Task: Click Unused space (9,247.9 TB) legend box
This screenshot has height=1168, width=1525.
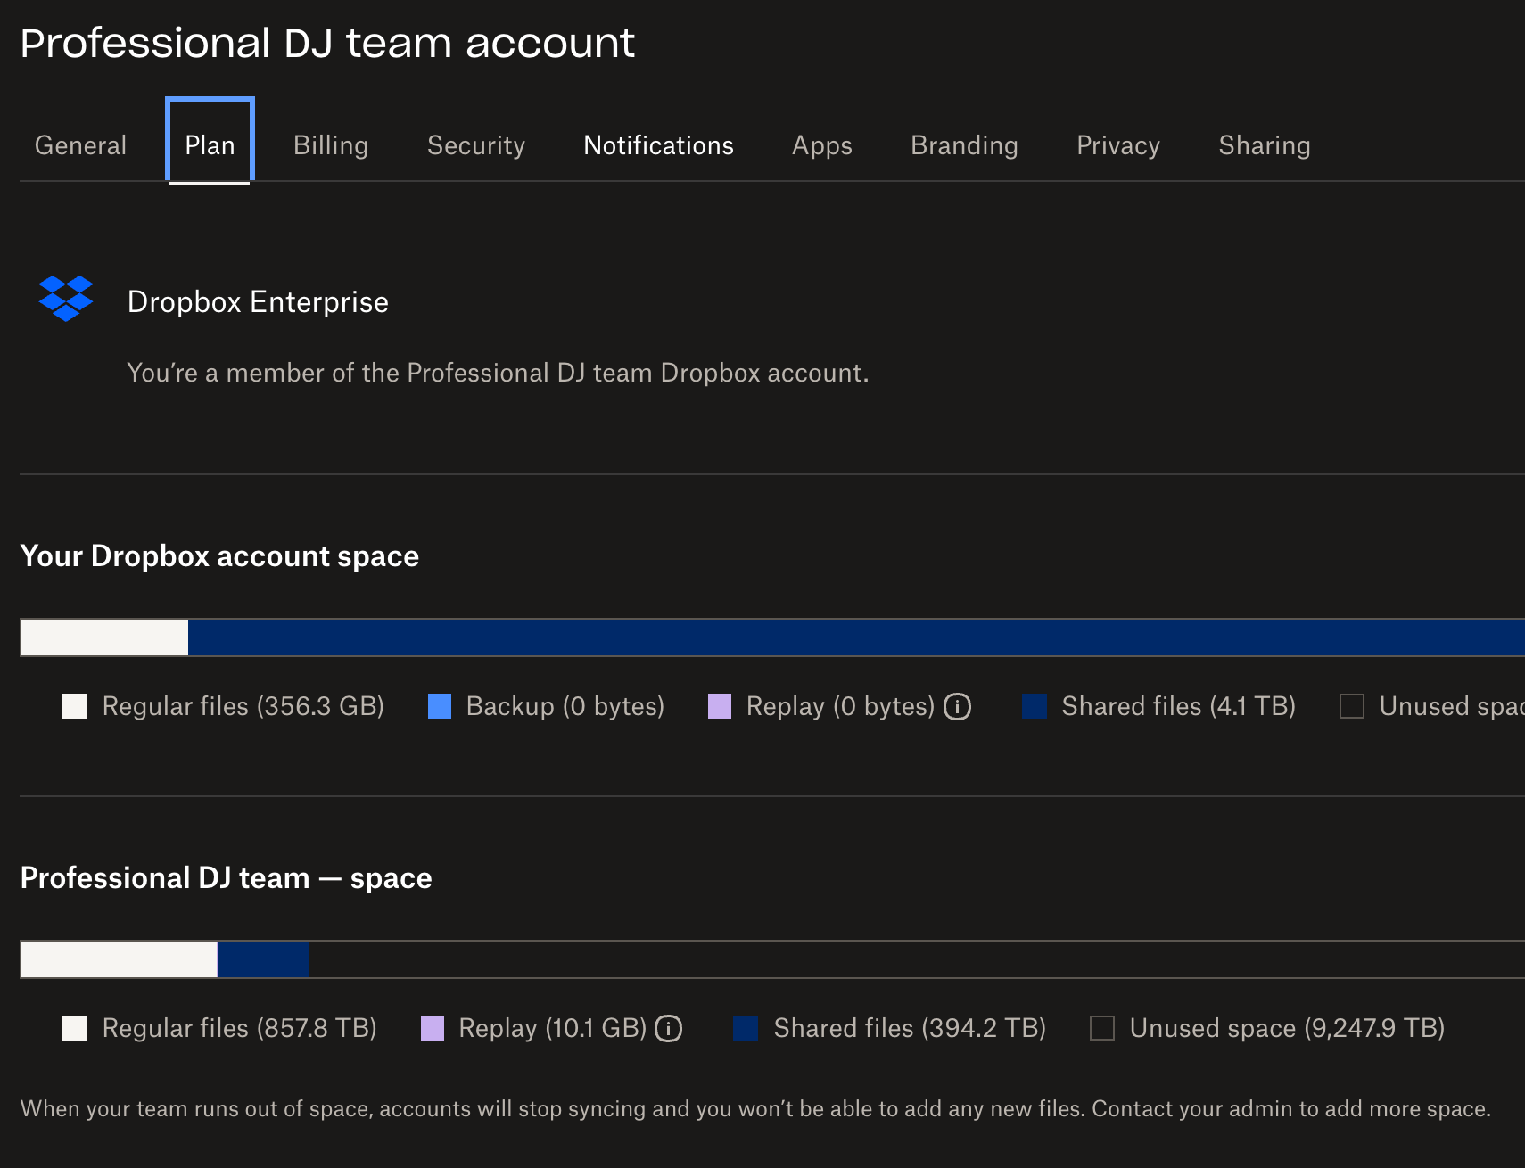Action: (1102, 1028)
